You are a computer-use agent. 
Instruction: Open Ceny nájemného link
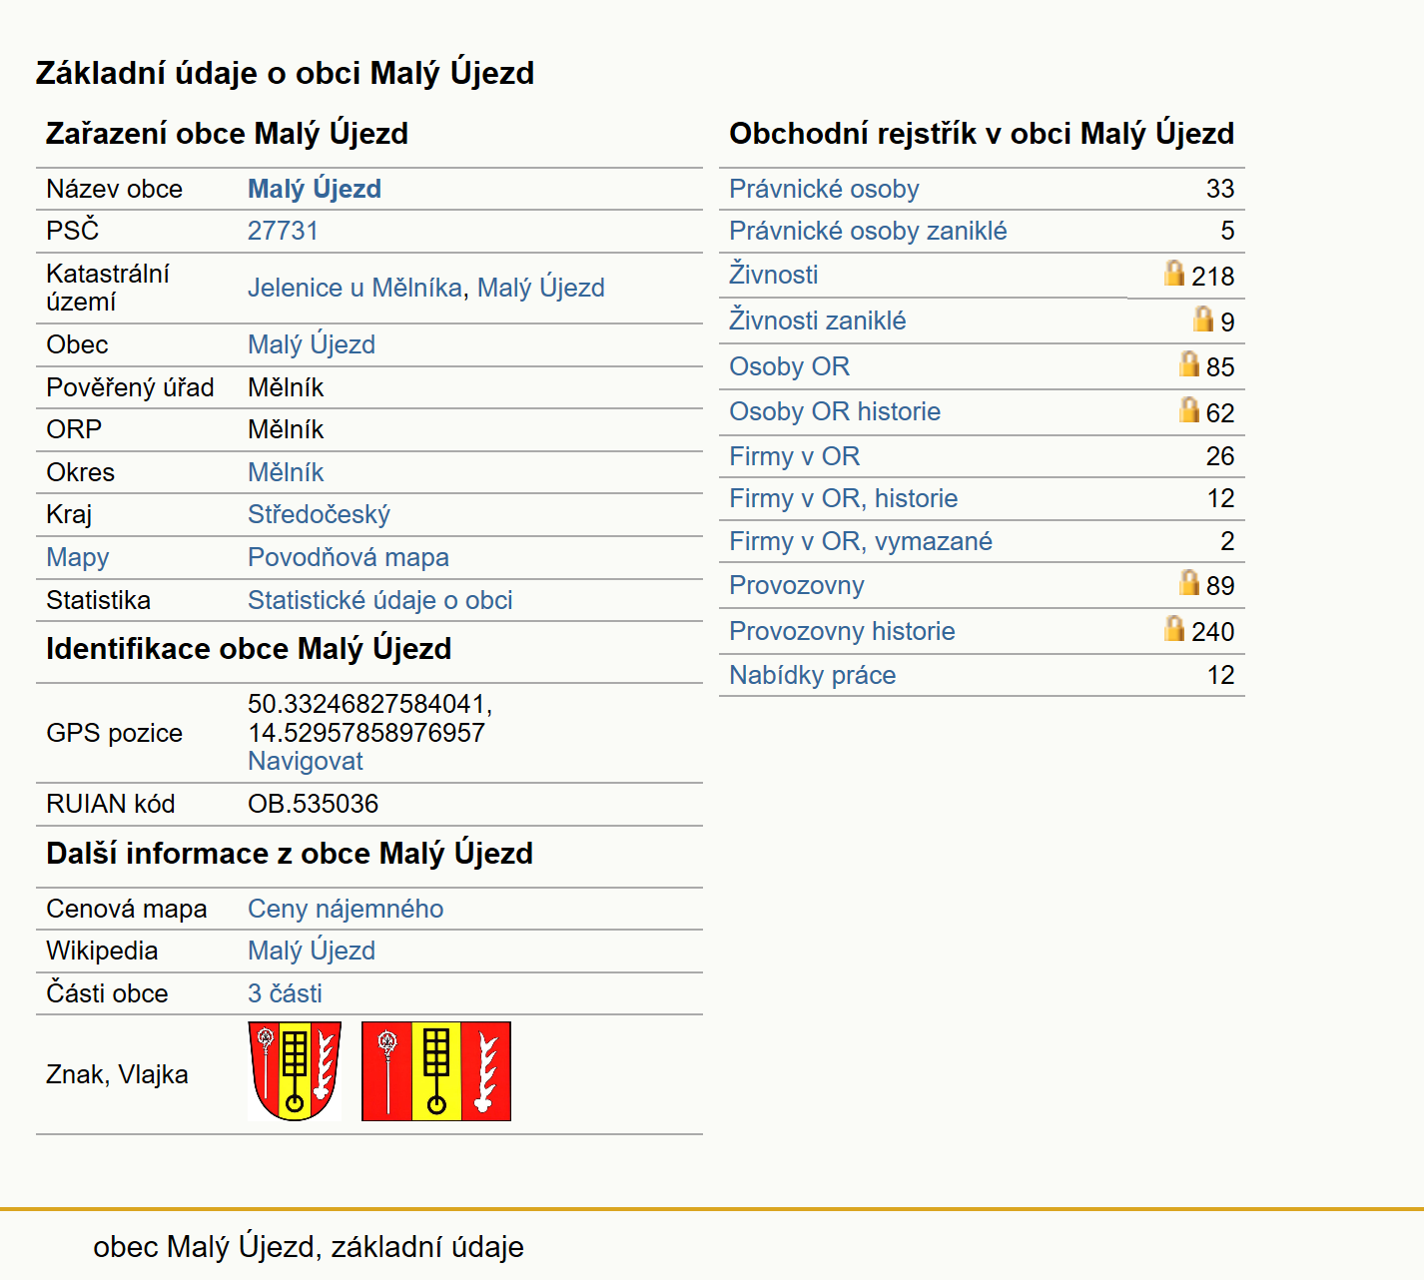346,909
